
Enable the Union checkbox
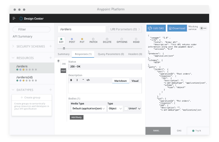[x=126, y=109]
